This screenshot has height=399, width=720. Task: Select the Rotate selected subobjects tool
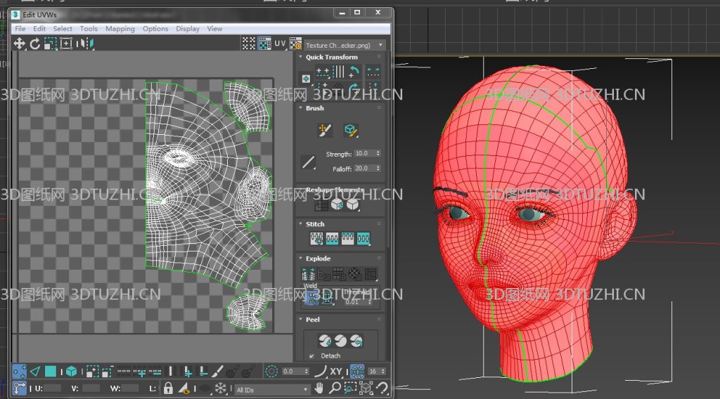[x=35, y=44]
